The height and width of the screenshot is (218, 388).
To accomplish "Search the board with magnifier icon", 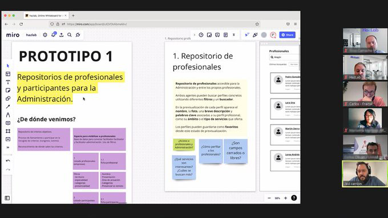I will [70, 35].
